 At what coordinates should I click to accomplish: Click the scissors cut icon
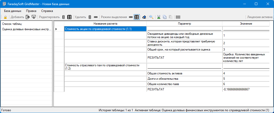(x=159, y=17)
